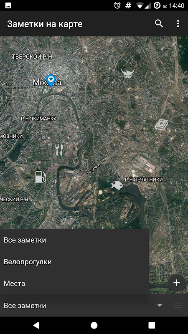
Task: Open the three-dot overflow menu
Action: click(178, 24)
